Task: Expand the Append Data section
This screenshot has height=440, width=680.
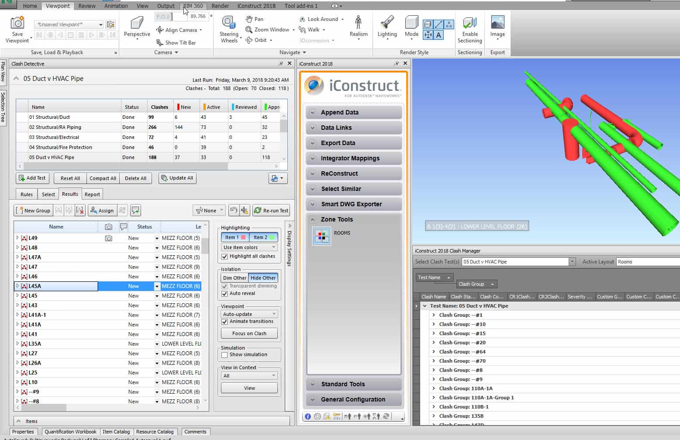Action: tap(354, 112)
